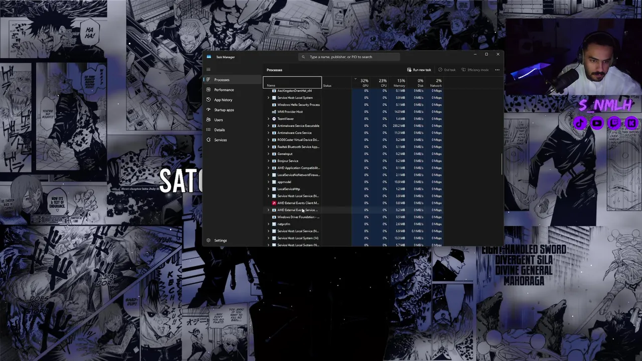Click the TeamViewer process icon
The width and height of the screenshot is (642, 361).
tap(274, 119)
